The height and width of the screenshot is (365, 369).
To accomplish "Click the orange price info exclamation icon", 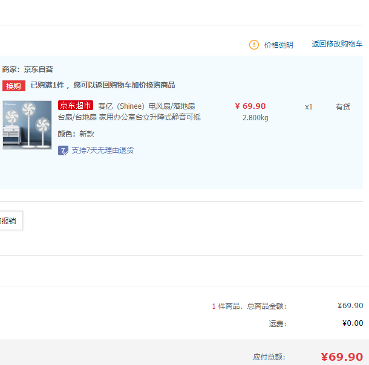I will (253, 45).
